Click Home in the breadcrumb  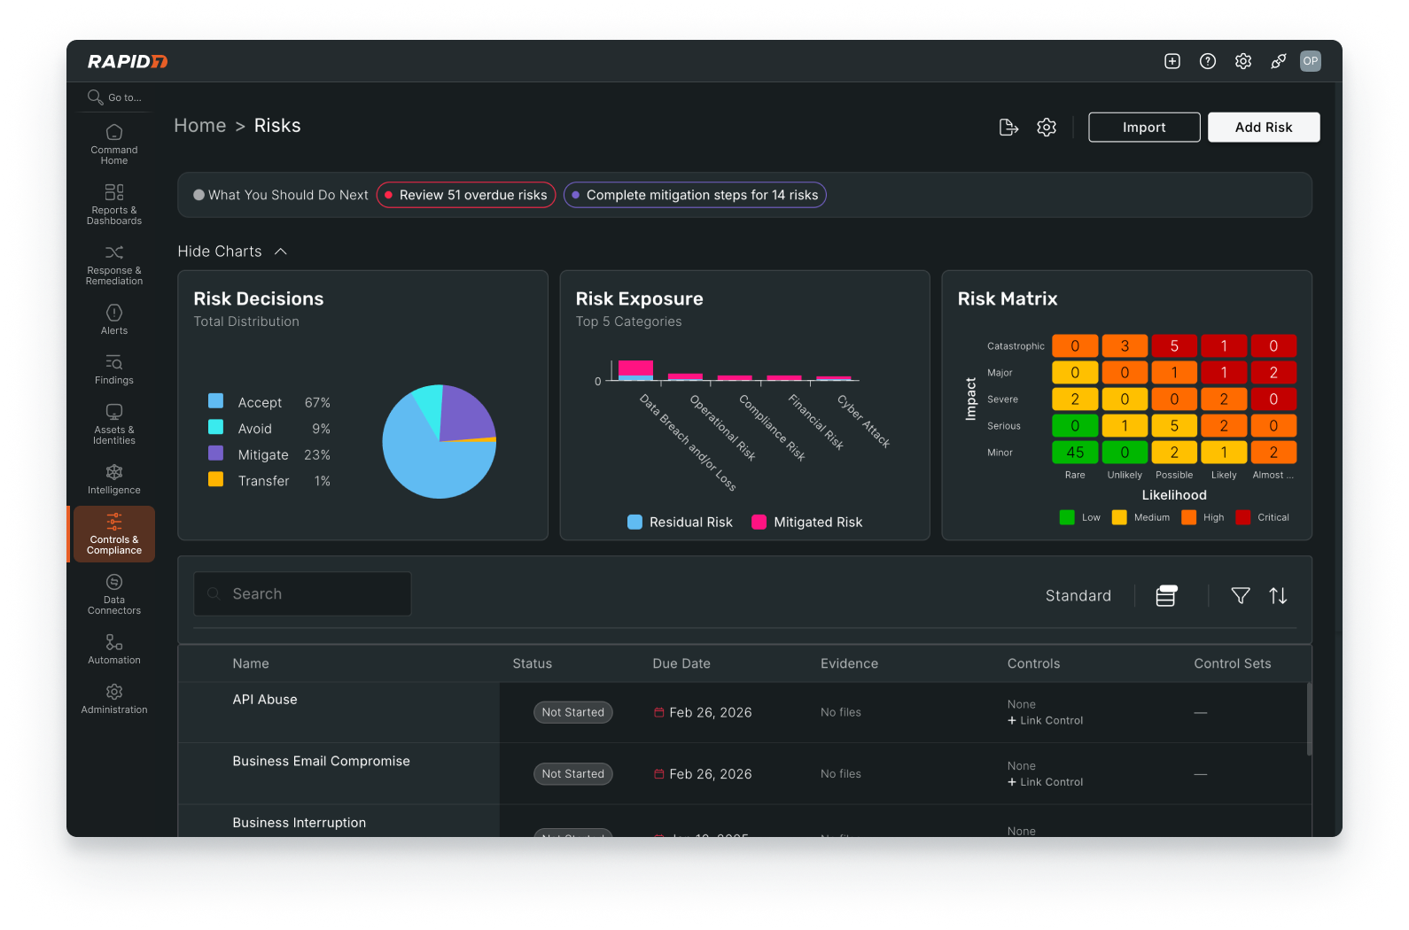[x=200, y=126]
